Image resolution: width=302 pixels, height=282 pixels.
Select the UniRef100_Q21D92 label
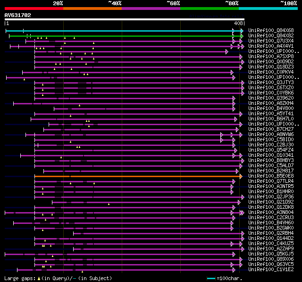tap(271, 202)
